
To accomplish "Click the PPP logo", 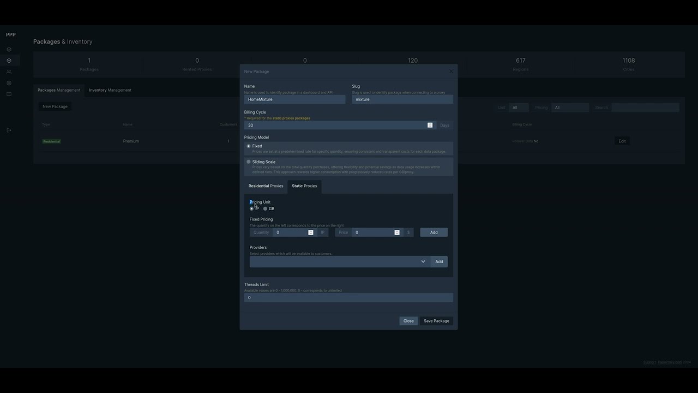I will (11, 34).
